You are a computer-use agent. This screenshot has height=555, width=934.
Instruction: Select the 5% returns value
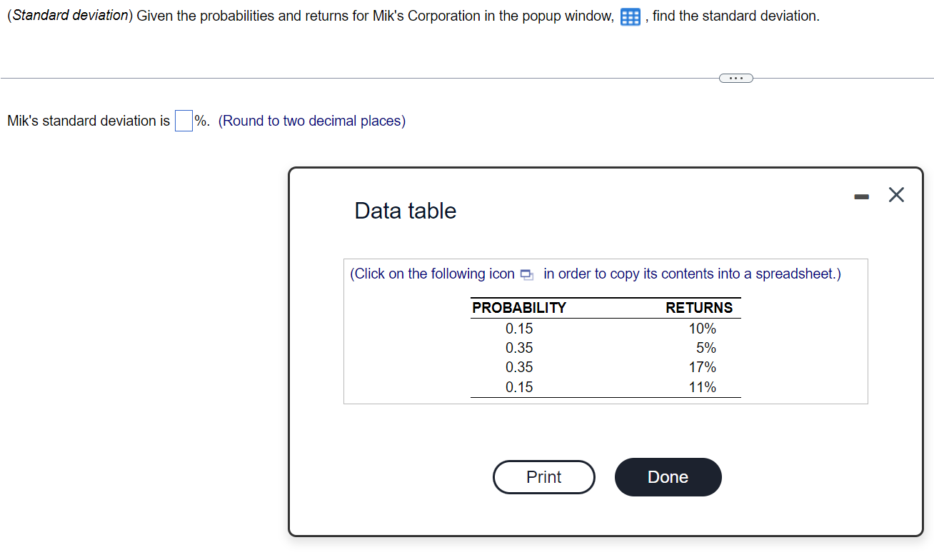(x=705, y=347)
